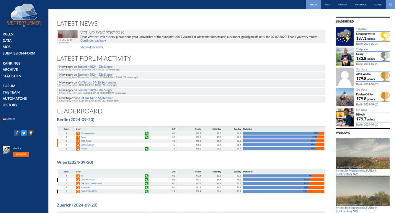The image size is (395, 213).
Task: Open the Facebook page icon
Action: coord(17,133)
